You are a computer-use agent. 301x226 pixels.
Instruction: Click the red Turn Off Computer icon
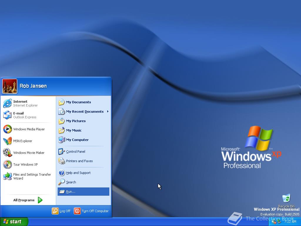77,211
